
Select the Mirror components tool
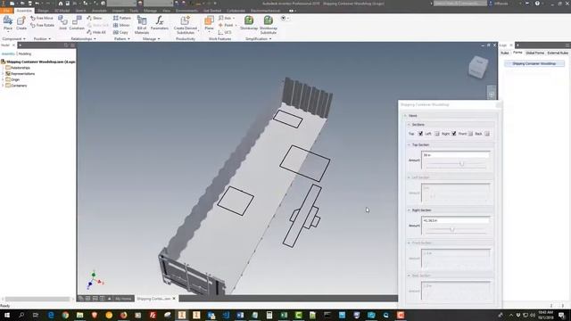(121, 25)
